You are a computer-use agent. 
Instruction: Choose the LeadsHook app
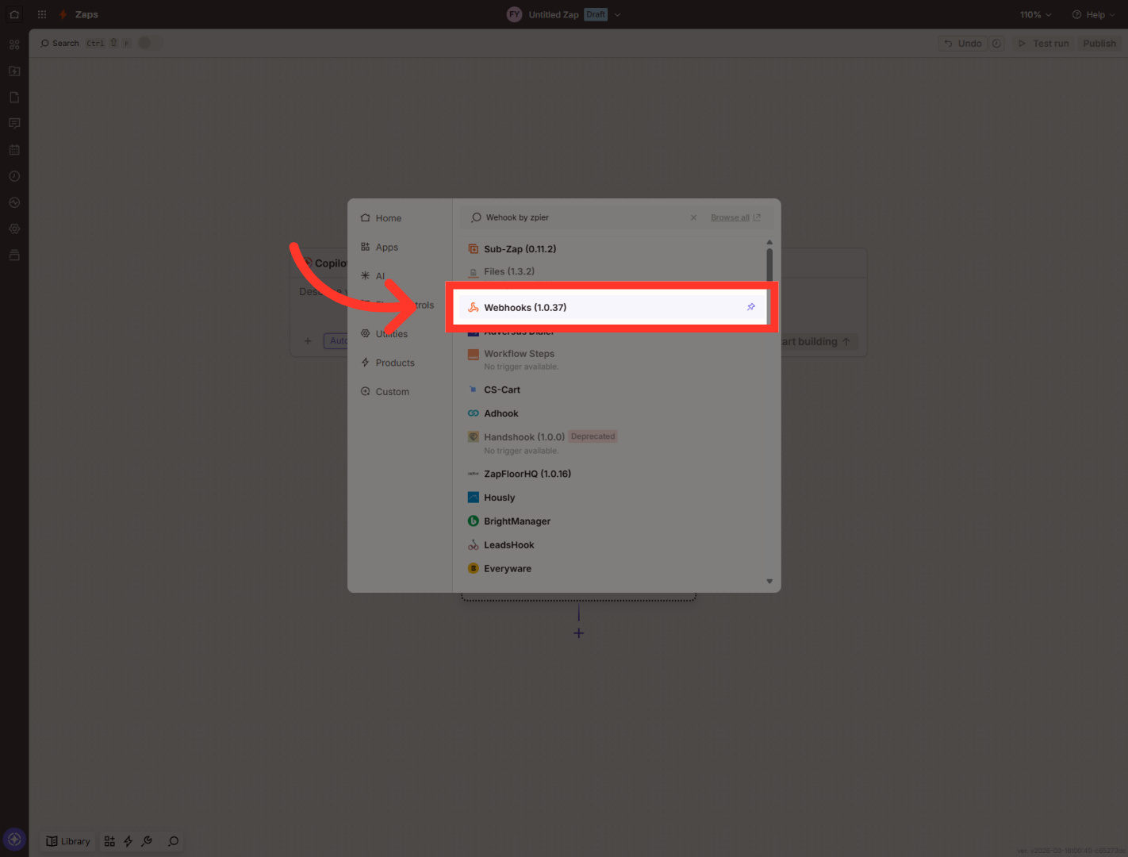509,545
